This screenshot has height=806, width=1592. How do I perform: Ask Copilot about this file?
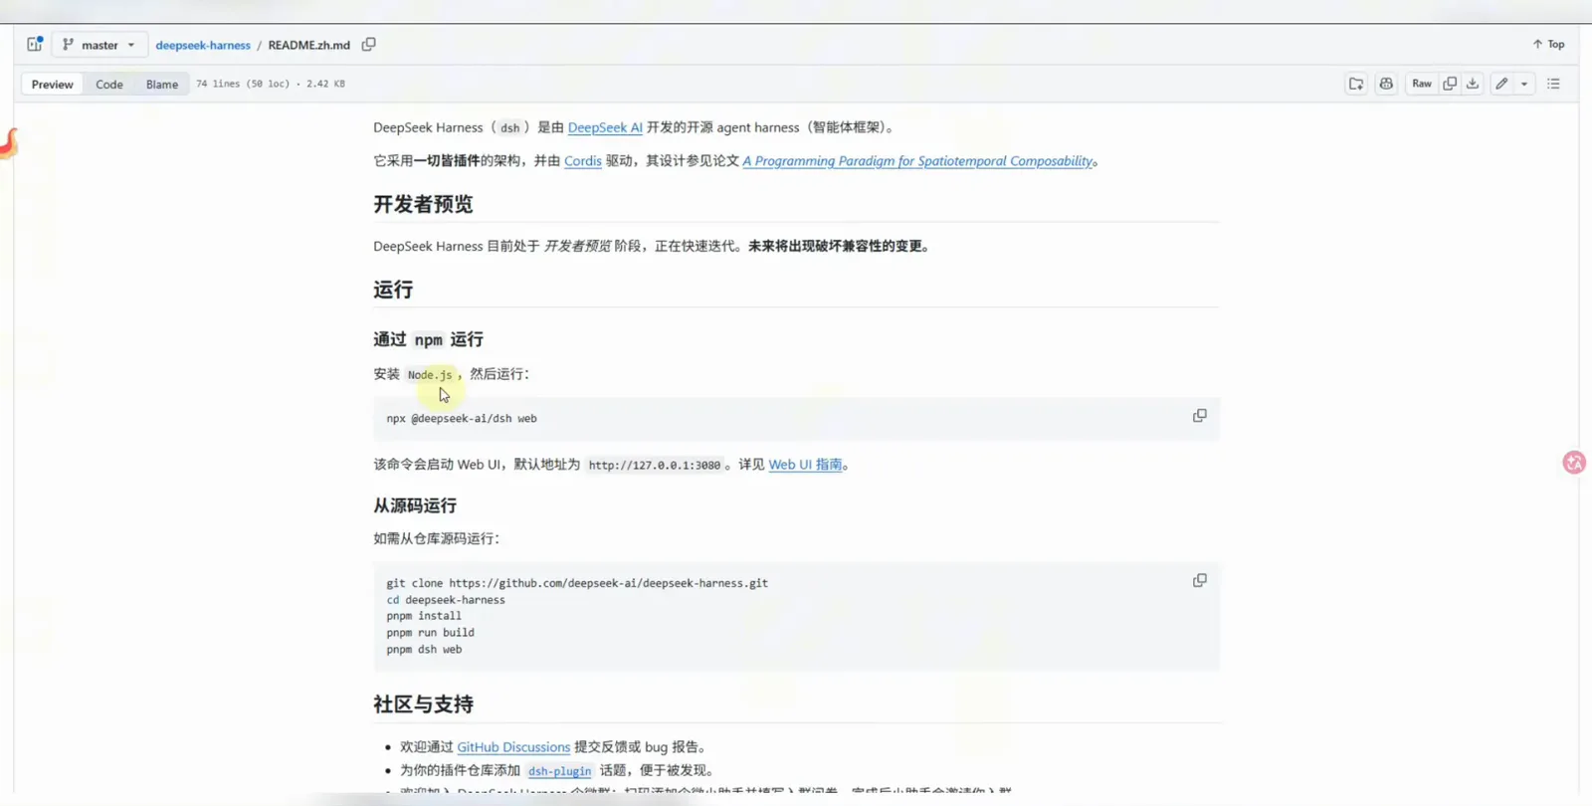1386,84
